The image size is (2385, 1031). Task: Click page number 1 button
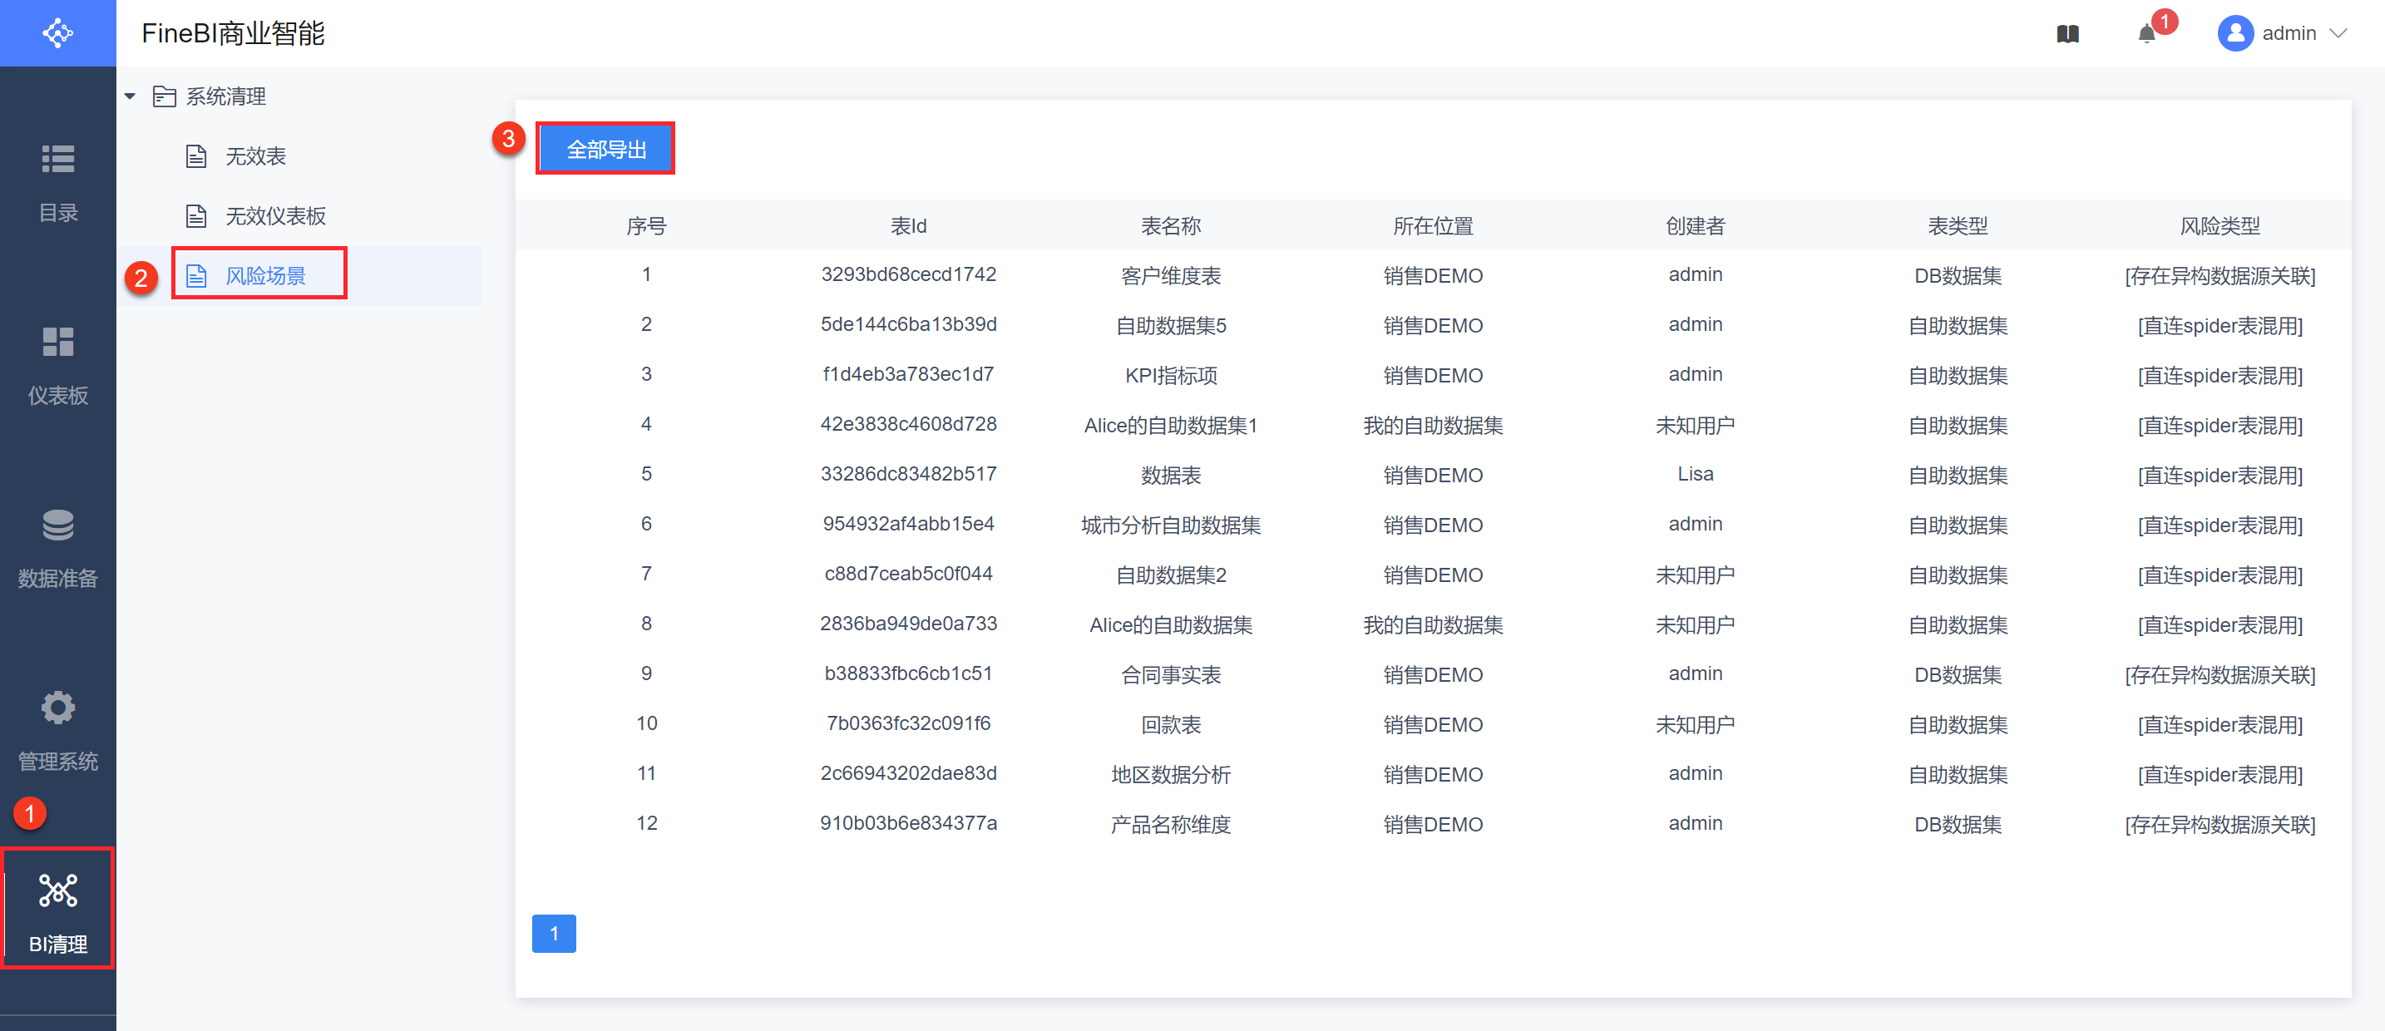554,933
